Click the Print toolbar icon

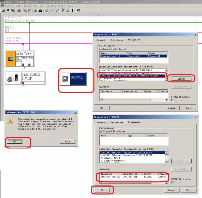[x=19, y=10]
